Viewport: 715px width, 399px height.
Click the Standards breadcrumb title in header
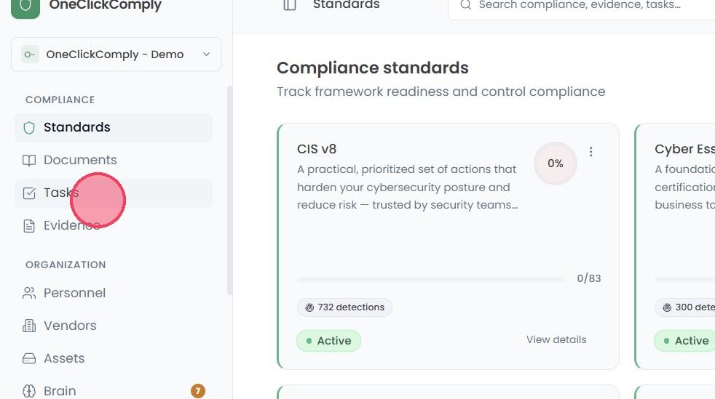(346, 5)
